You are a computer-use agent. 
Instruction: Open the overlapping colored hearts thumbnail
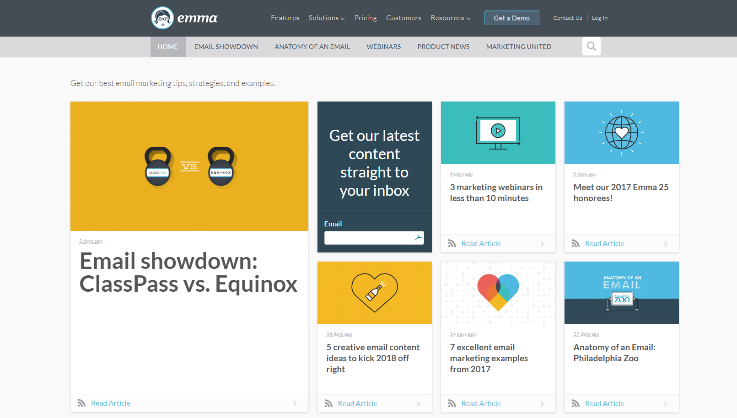click(x=498, y=293)
